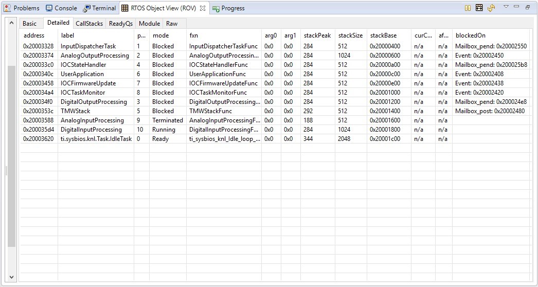Open the Progress tab
This screenshot has height=287, width=538.
click(228, 8)
